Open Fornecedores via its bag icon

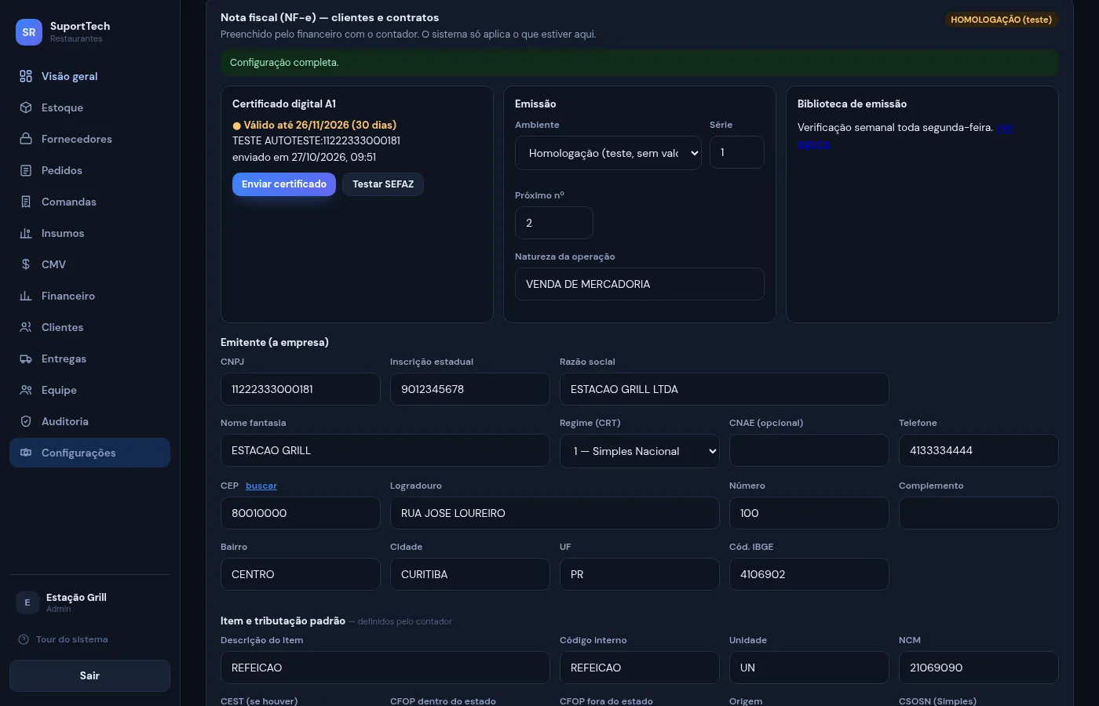tap(26, 139)
